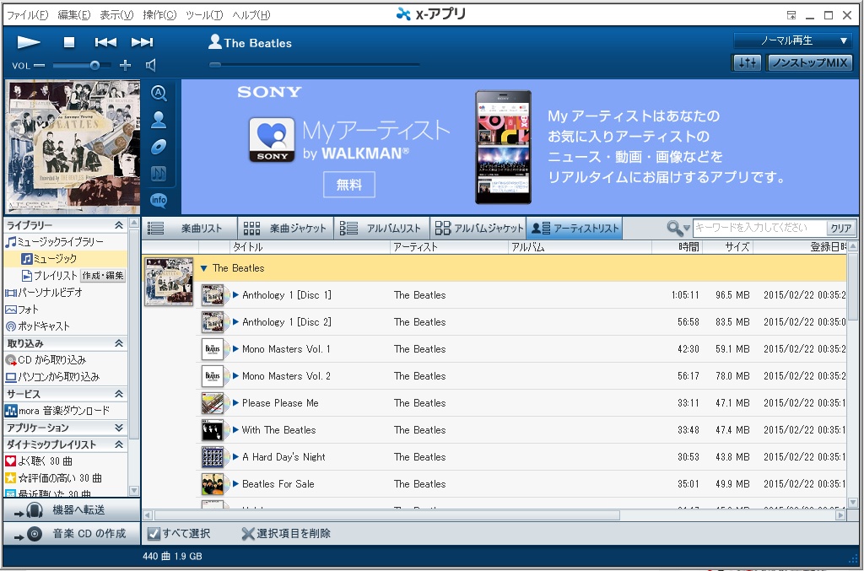The height and width of the screenshot is (571, 864).
Task: Expand the Anthology 1 [Disc 1] album
Action: pos(236,295)
